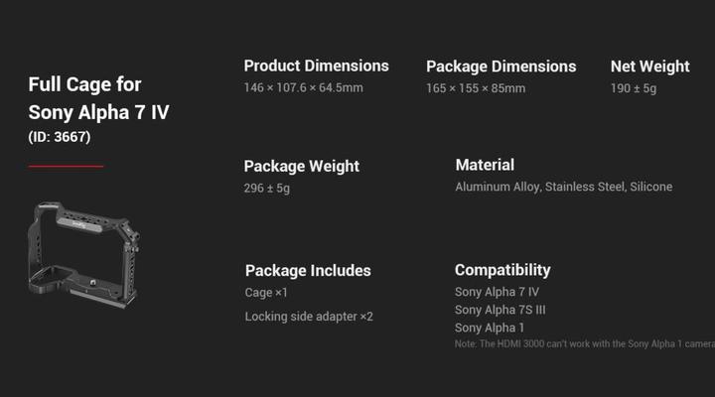715x397 pixels.
Task: Click Sony Alpha 7S III in compatibility list
Action: (500, 310)
